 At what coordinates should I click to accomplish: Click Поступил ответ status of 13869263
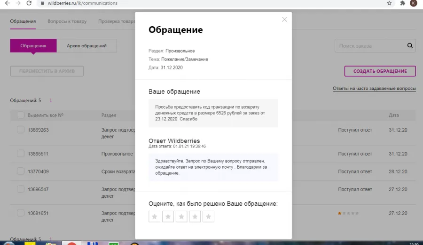pos(355,130)
